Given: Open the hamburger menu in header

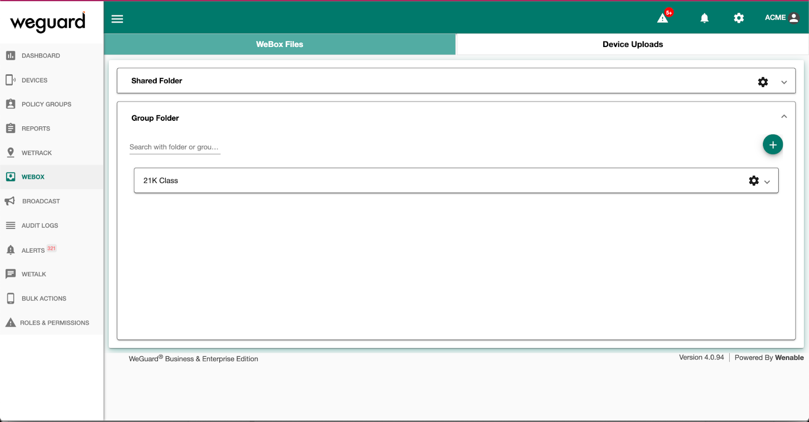Looking at the screenshot, I should (117, 19).
